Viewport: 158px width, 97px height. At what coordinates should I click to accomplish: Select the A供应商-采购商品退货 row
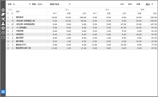[82, 24]
